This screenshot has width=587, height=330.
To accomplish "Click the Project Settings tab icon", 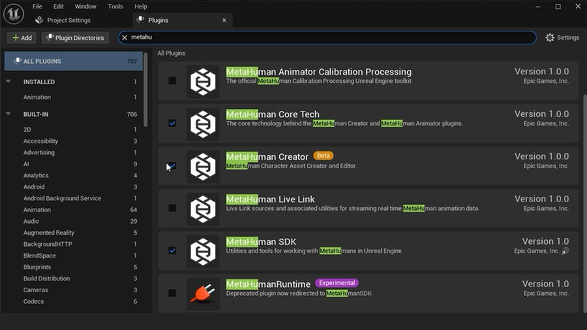I will click(x=39, y=20).
